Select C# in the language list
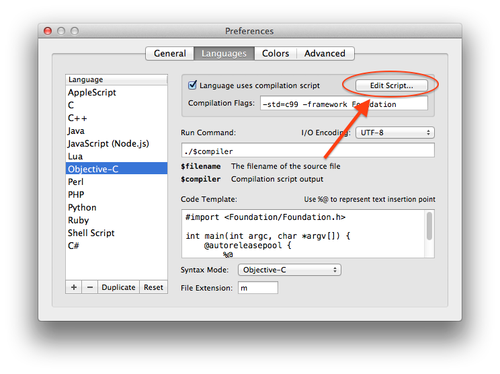This screenshot has height=374, width=500. point(116,246)
